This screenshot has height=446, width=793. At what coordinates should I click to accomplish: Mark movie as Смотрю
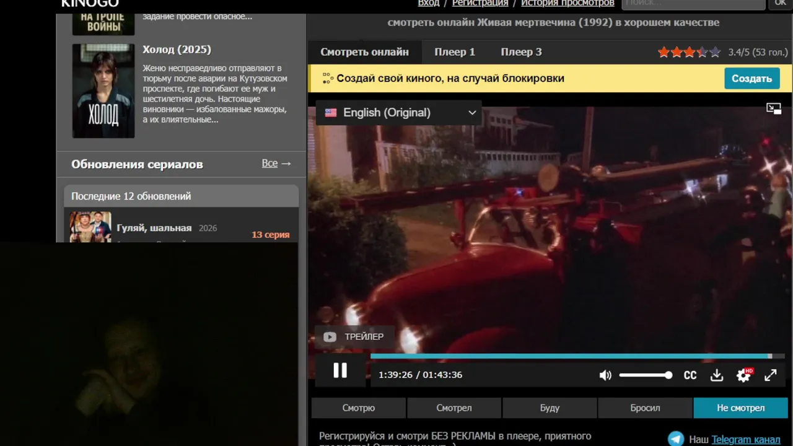(x=359, y=408)
